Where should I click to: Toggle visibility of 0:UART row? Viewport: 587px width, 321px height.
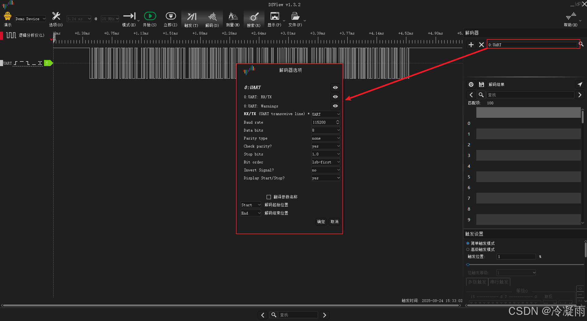[x=335, y=88]
